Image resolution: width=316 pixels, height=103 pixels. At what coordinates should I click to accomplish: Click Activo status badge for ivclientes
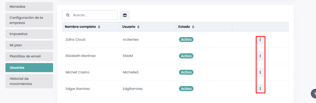186,40
